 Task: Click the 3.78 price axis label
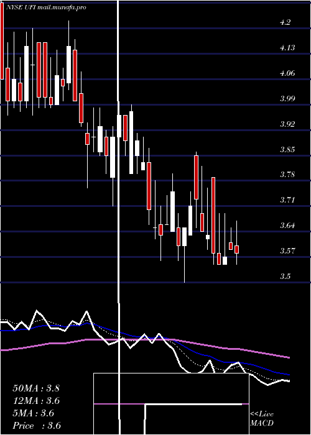287,175
